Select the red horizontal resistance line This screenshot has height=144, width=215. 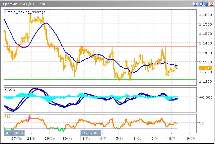[x=100, y=46]
